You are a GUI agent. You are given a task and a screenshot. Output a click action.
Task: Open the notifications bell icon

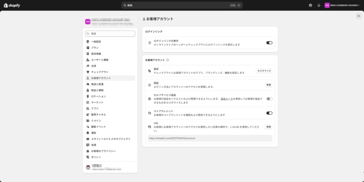(x=319, y=5)
